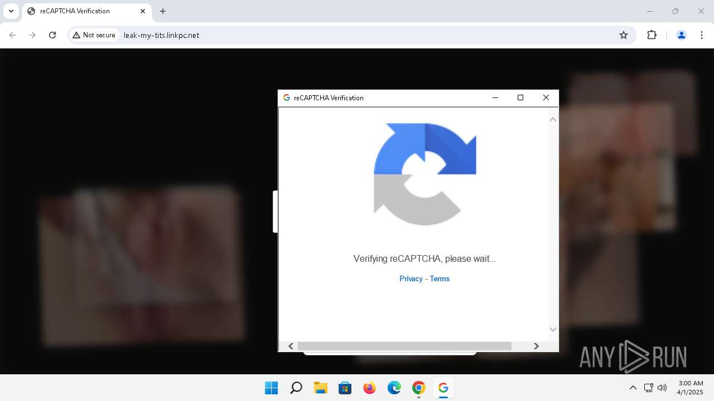Open Chrome extensions puzzle icon
This screenshot has width=714, height=401.
[652, 35]
